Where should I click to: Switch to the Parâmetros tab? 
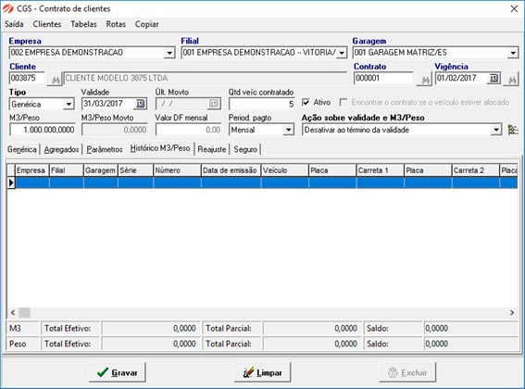[x=105, y=149]
